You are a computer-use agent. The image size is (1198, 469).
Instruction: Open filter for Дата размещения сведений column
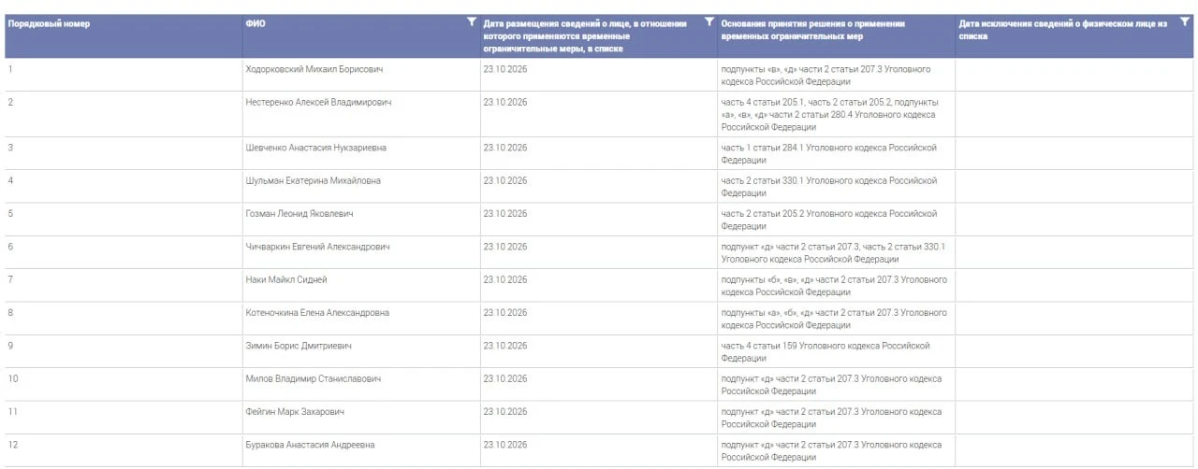pyautogui.click(x=709, y=21)
